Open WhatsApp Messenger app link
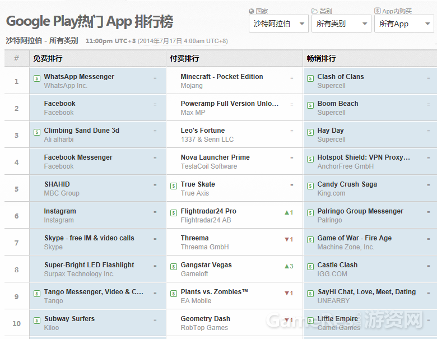This screenshot has width=437, height=339. [79, 77]
